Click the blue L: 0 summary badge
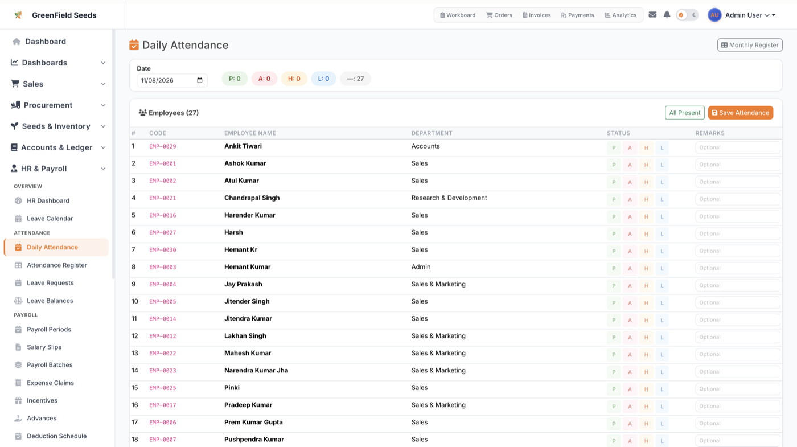The width and height of the screenshot is (797, 447). tap(323, 79)
